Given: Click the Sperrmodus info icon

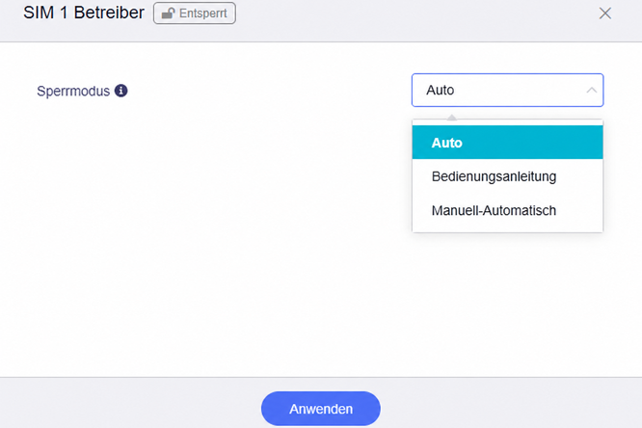Looking at the screenshot, I should coord(120,91).
